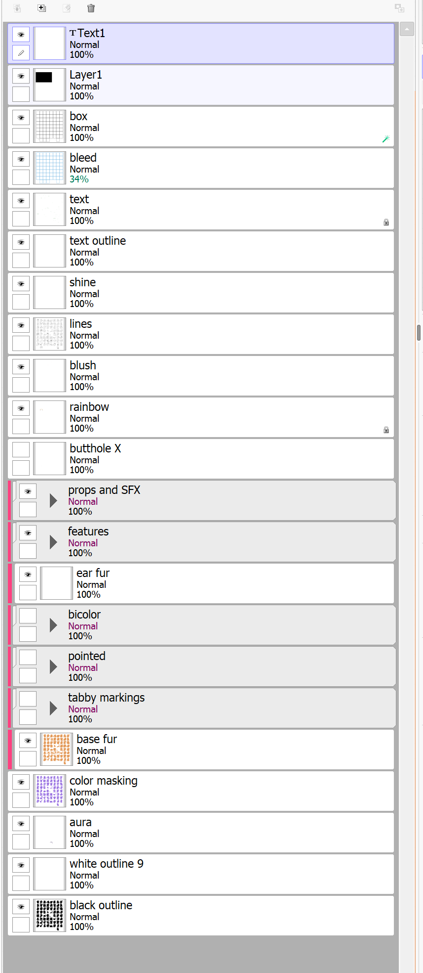Expand the tabby markings folder
The height and width of the screenshot is (973, 423).
pos(53,708)
